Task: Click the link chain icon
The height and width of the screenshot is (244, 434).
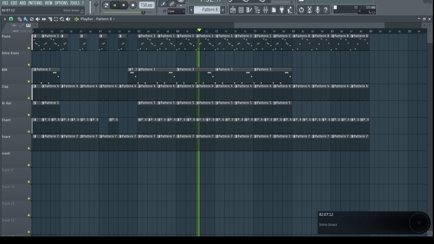Action: [172, 4]
